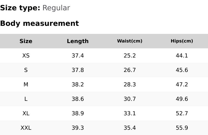The height and width of the screenshot is (135, 208).
Task: Click the Size type label
Action: click(20, 8)
